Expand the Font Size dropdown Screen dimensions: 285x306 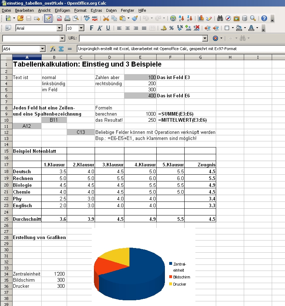coord(81,28)
